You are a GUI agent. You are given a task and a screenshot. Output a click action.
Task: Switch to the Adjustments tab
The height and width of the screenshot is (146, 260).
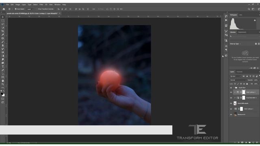[x=242, y=32]
